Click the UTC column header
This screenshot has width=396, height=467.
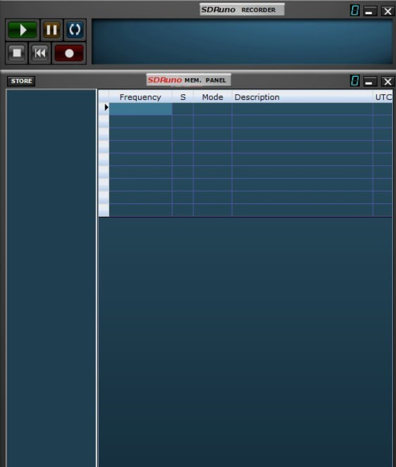(x=383, y=97)
